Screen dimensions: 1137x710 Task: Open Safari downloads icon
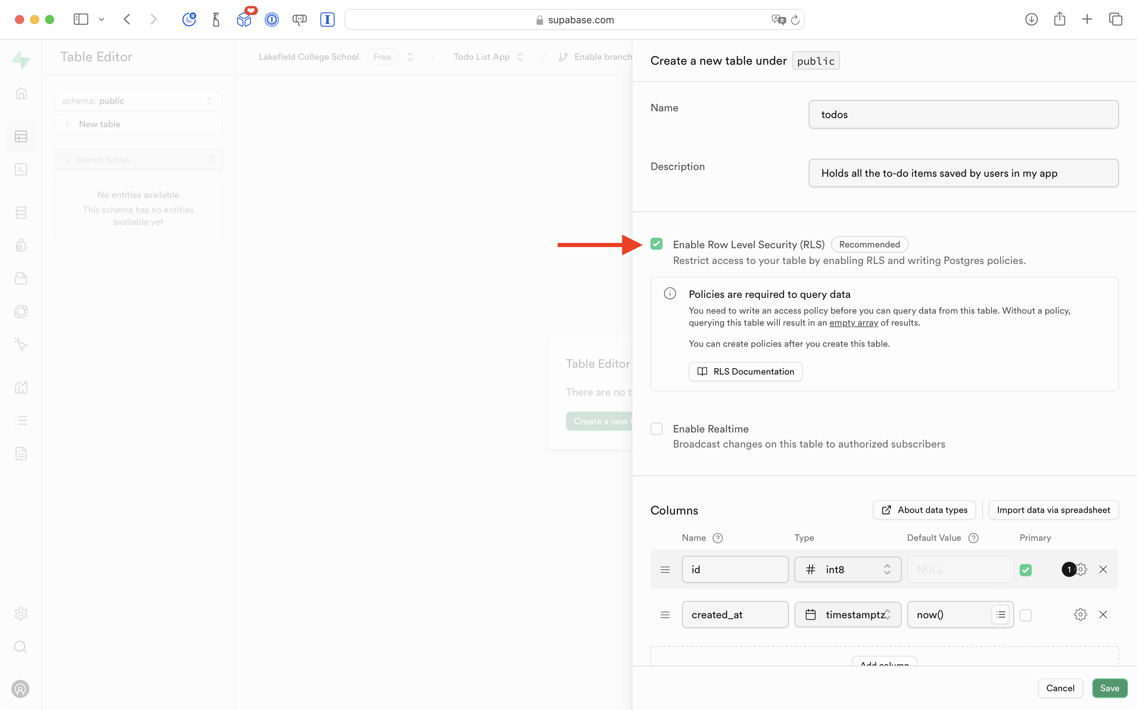[1031, 19]
